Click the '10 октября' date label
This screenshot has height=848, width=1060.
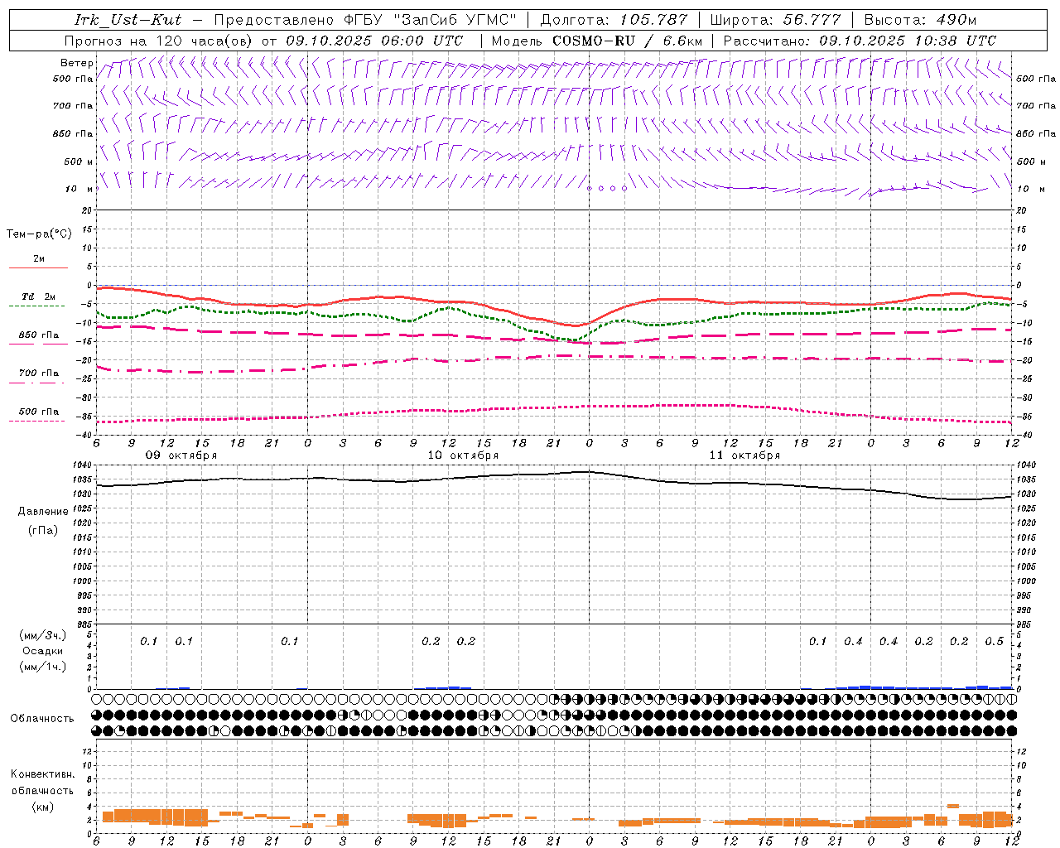(x=463, y=455)
